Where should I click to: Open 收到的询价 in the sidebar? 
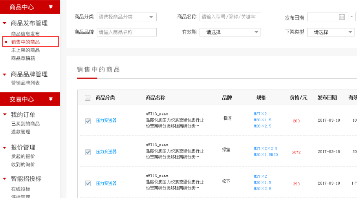point(23,164)
